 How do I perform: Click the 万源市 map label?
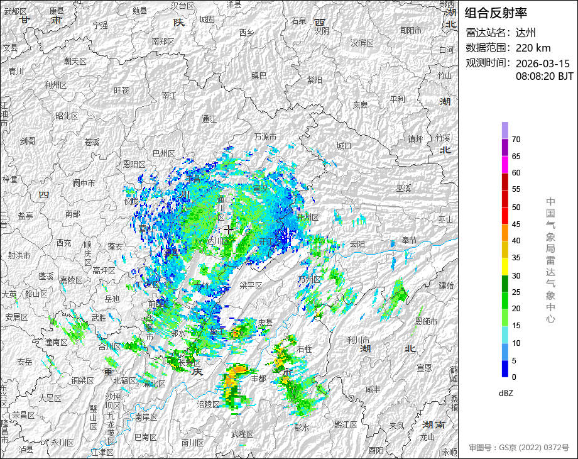tap(265, 136)
